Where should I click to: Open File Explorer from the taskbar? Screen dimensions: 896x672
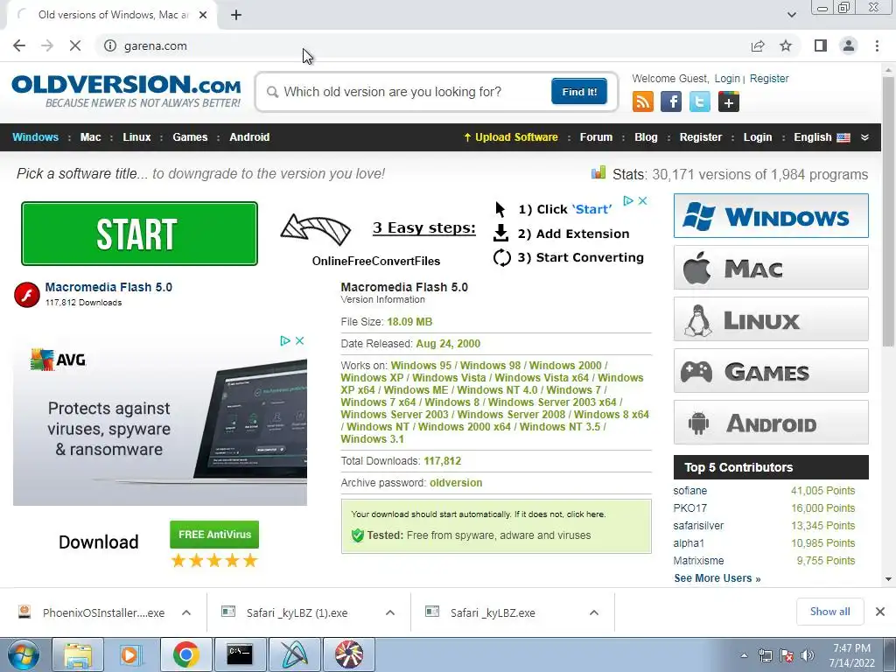point(78,654)
